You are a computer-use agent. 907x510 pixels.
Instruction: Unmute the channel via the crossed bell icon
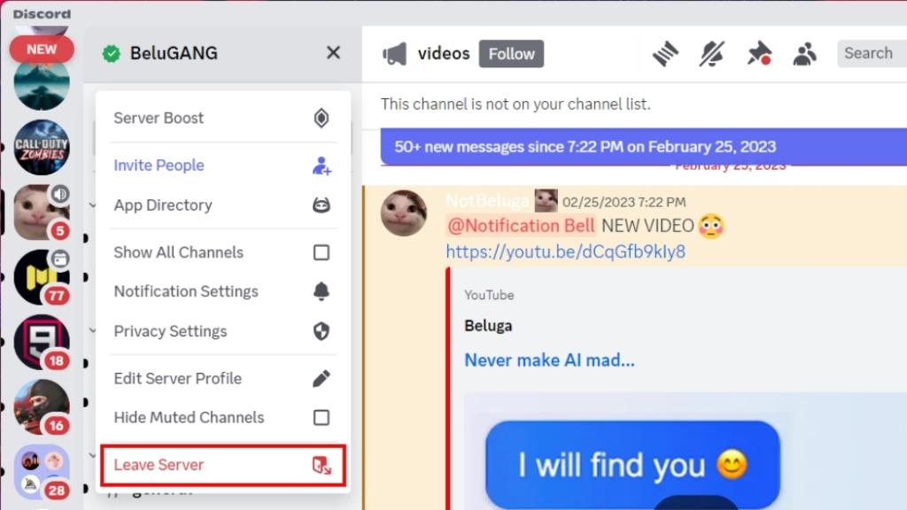click(711, 53)
